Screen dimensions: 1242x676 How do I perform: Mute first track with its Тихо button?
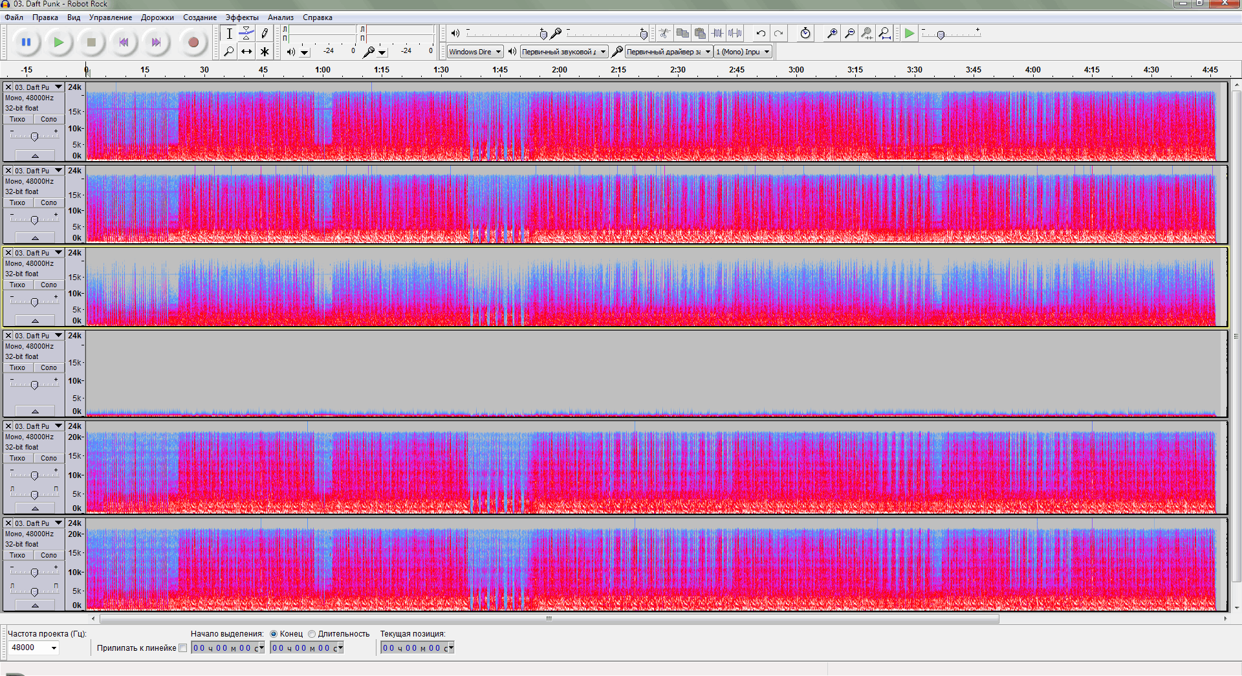point(17,120)
